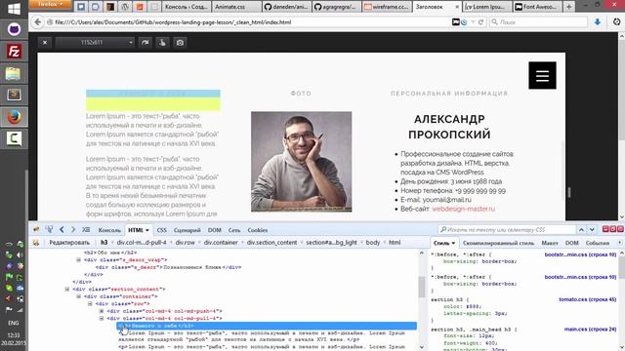Screen dimensions: 625x351
Task: Click the Firebug bug icon
Action: pyautogui.click(x=36, y=230)
